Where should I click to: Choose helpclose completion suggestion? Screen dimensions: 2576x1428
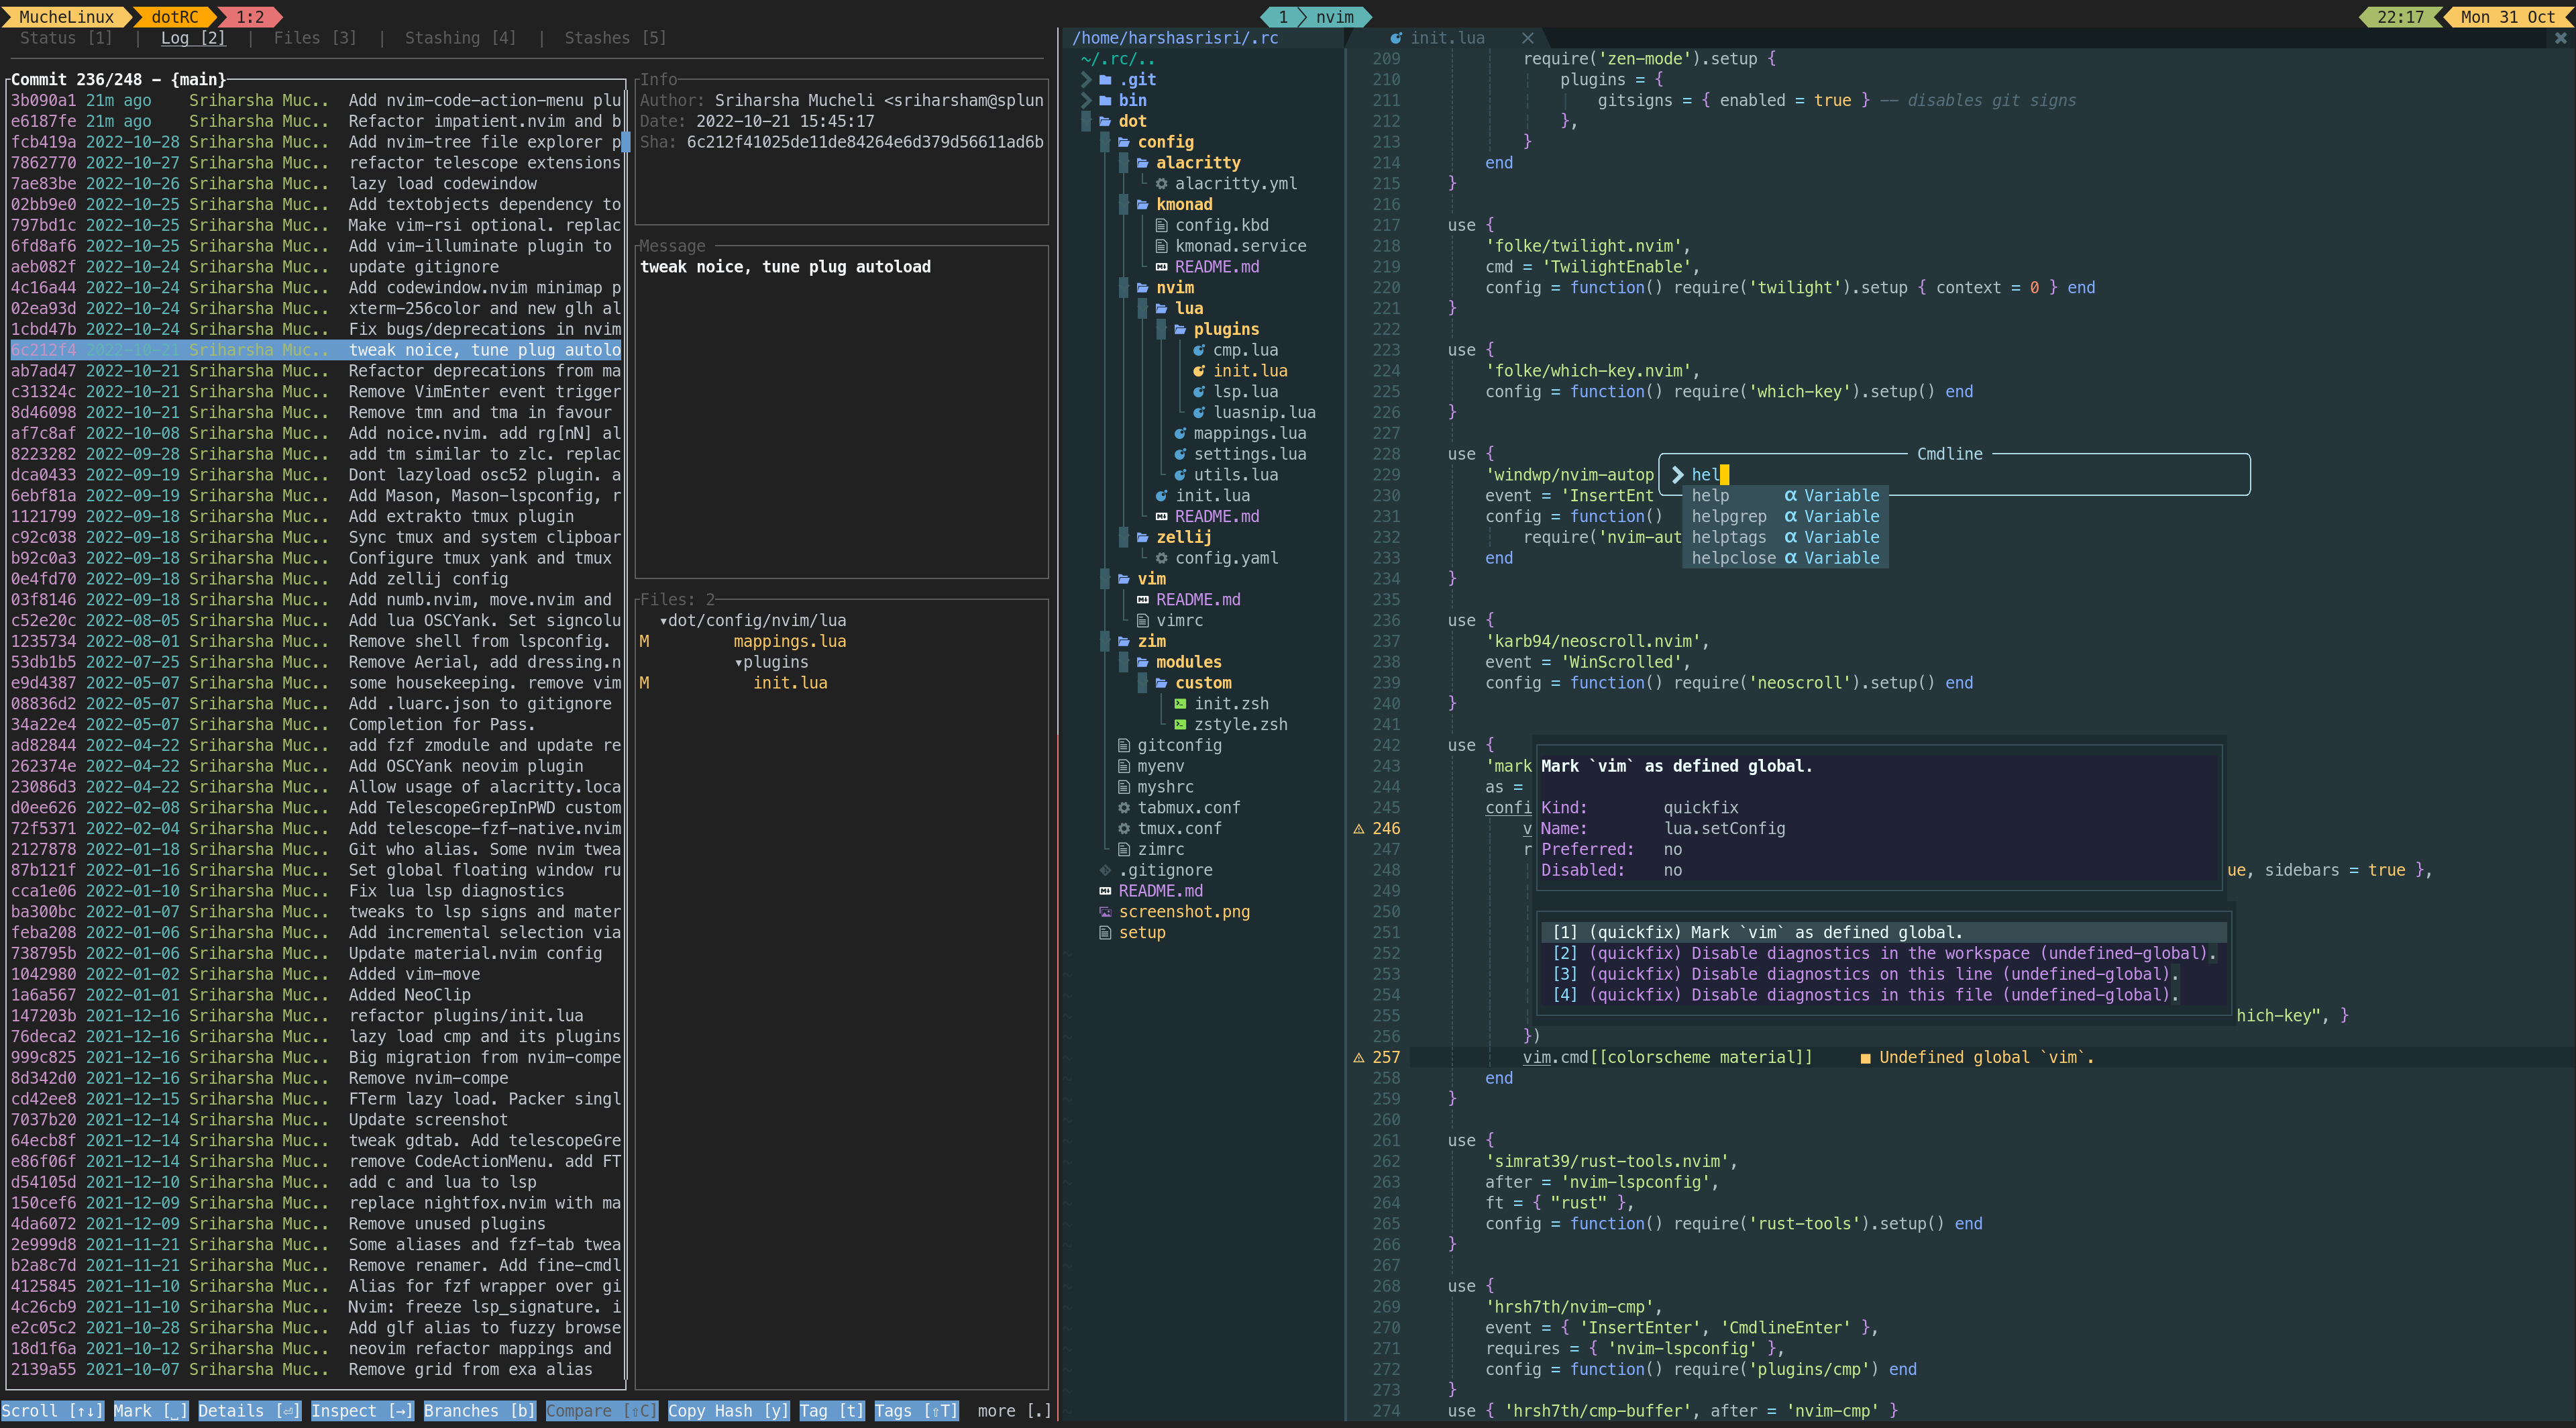tap(1785, 558)
